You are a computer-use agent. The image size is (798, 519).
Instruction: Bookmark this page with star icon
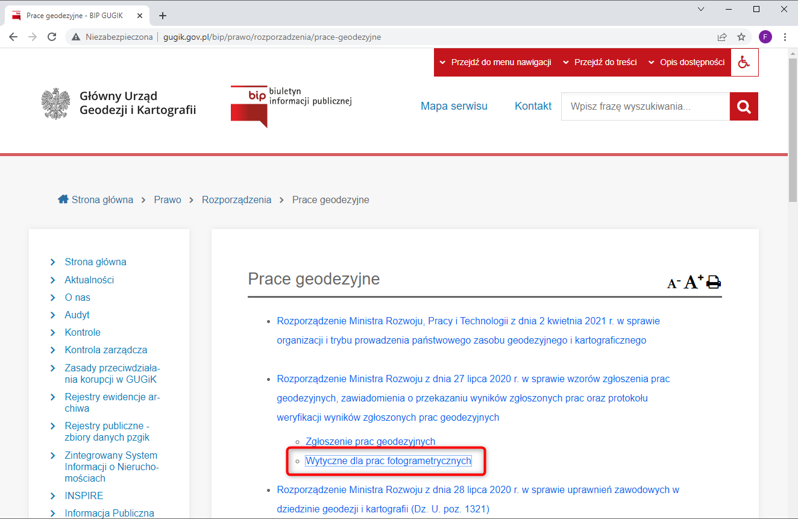pyautogui.click(x=741, y=37)
